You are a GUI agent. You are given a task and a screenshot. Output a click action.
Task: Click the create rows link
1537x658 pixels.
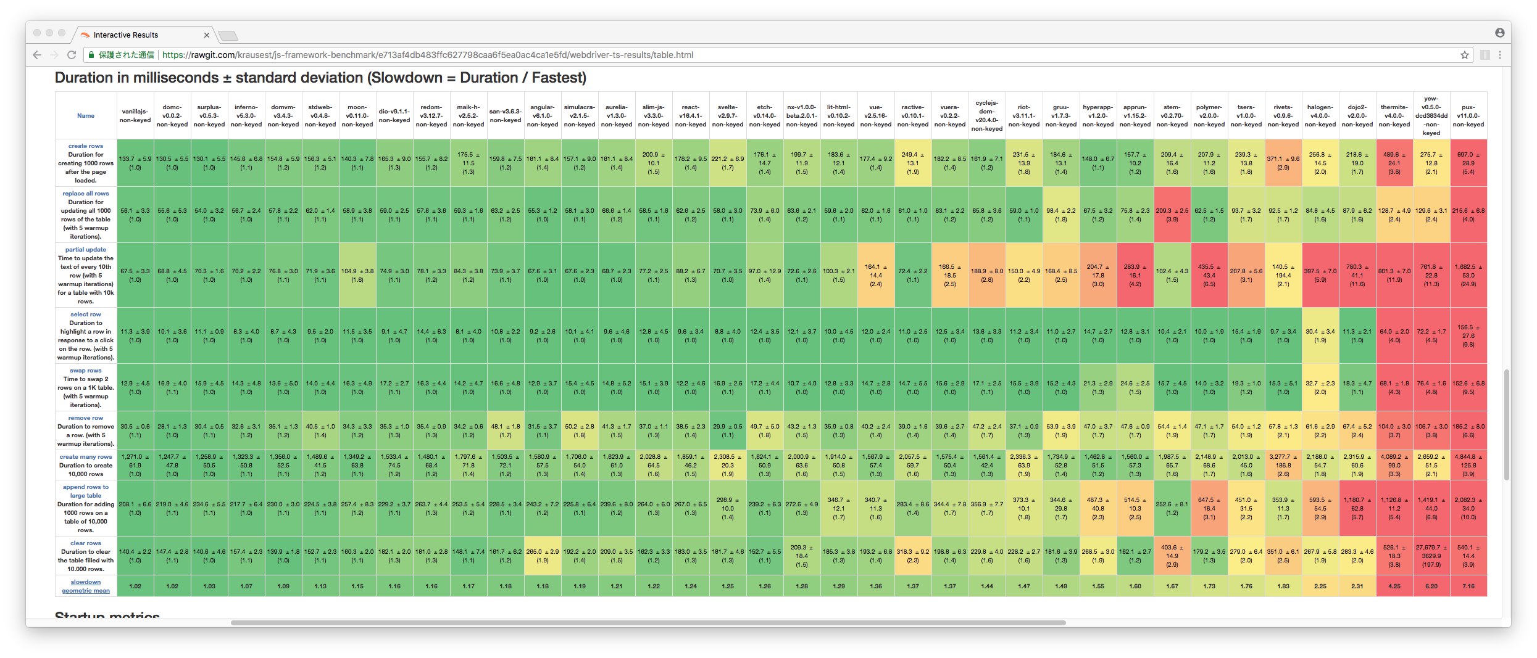point(86,146)
